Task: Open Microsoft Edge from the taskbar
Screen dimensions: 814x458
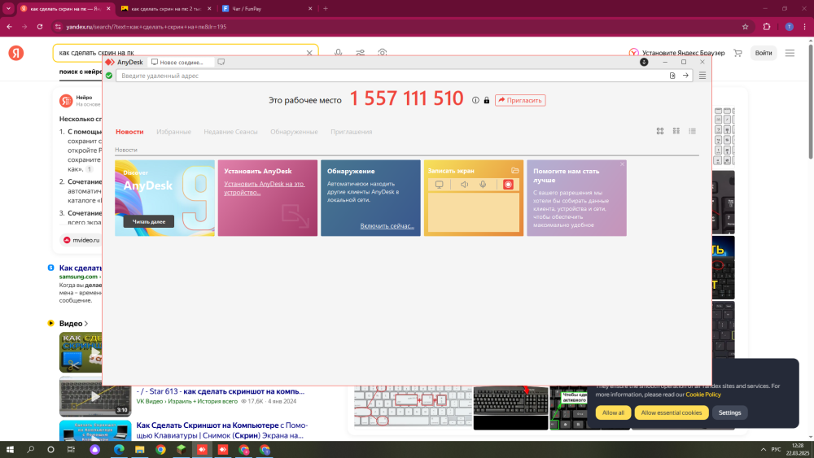Action: pyautogui.click(x=119, y=449)
